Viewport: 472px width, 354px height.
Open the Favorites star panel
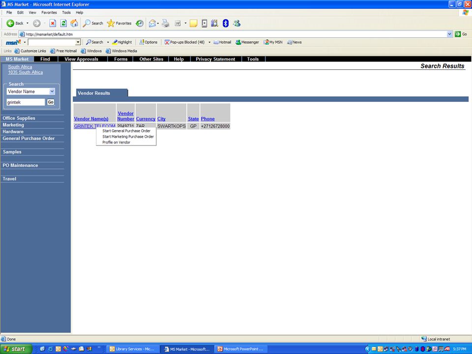119,23
